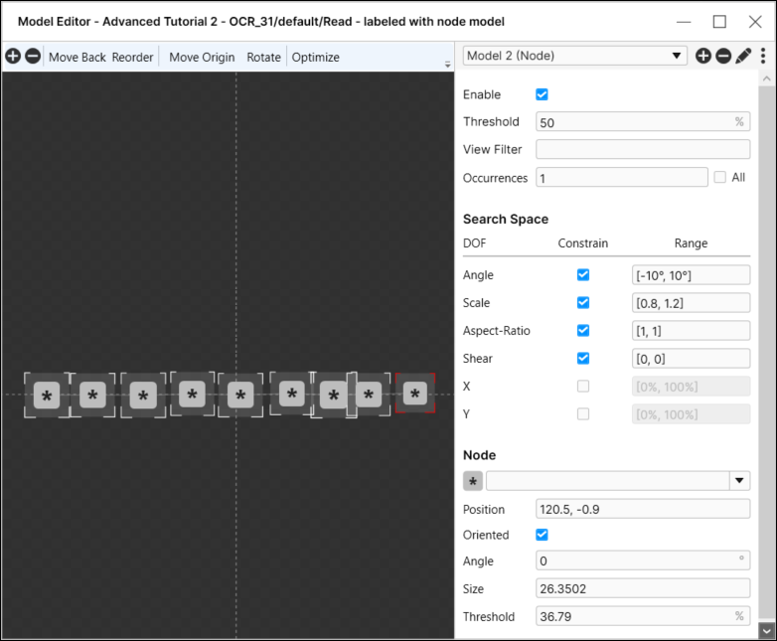Screen dimensions: 777x641
Task: Toggle the Aspect-Ratio constrain checkbox
Action: coord(583,330)
